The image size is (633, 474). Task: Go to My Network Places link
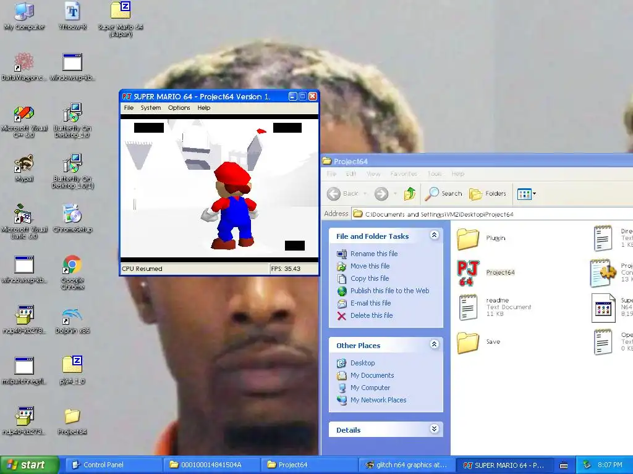(x=378, y=400)
